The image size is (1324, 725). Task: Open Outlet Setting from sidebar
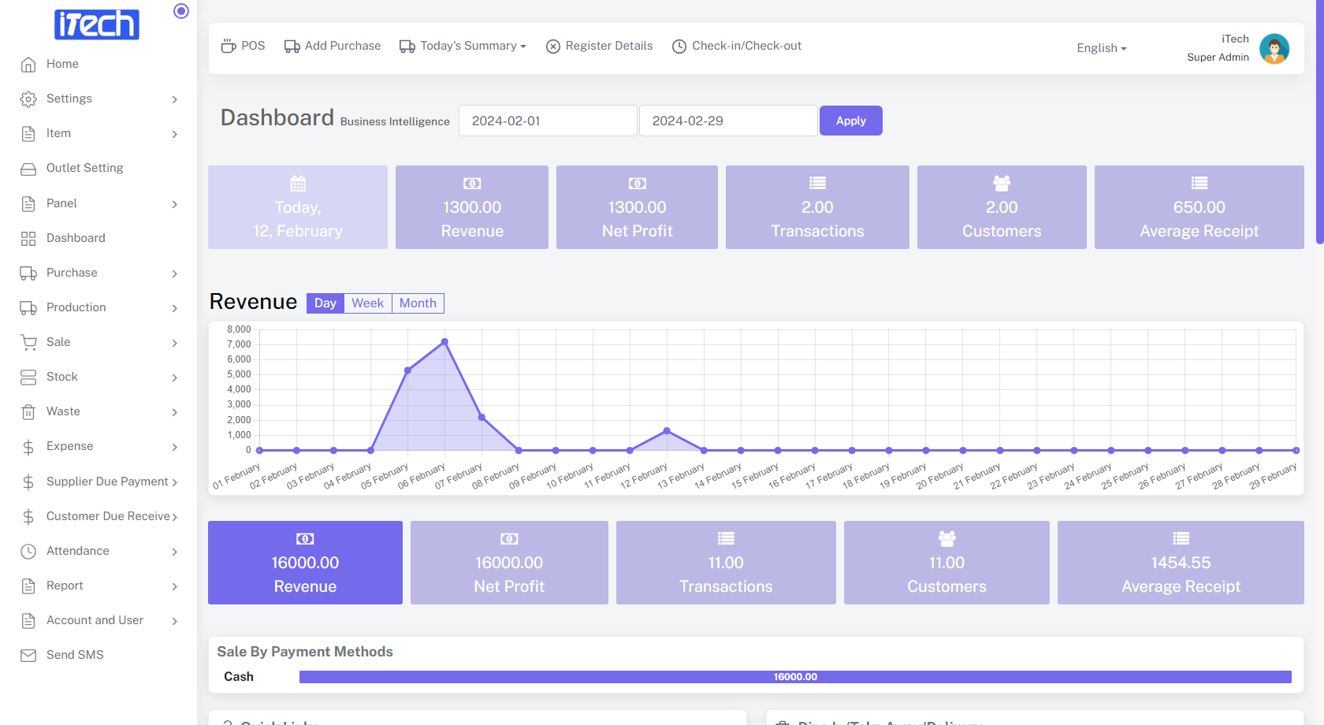(84, 168)
